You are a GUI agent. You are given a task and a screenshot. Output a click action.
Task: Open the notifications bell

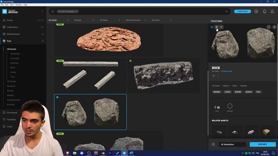click(265, 11)
